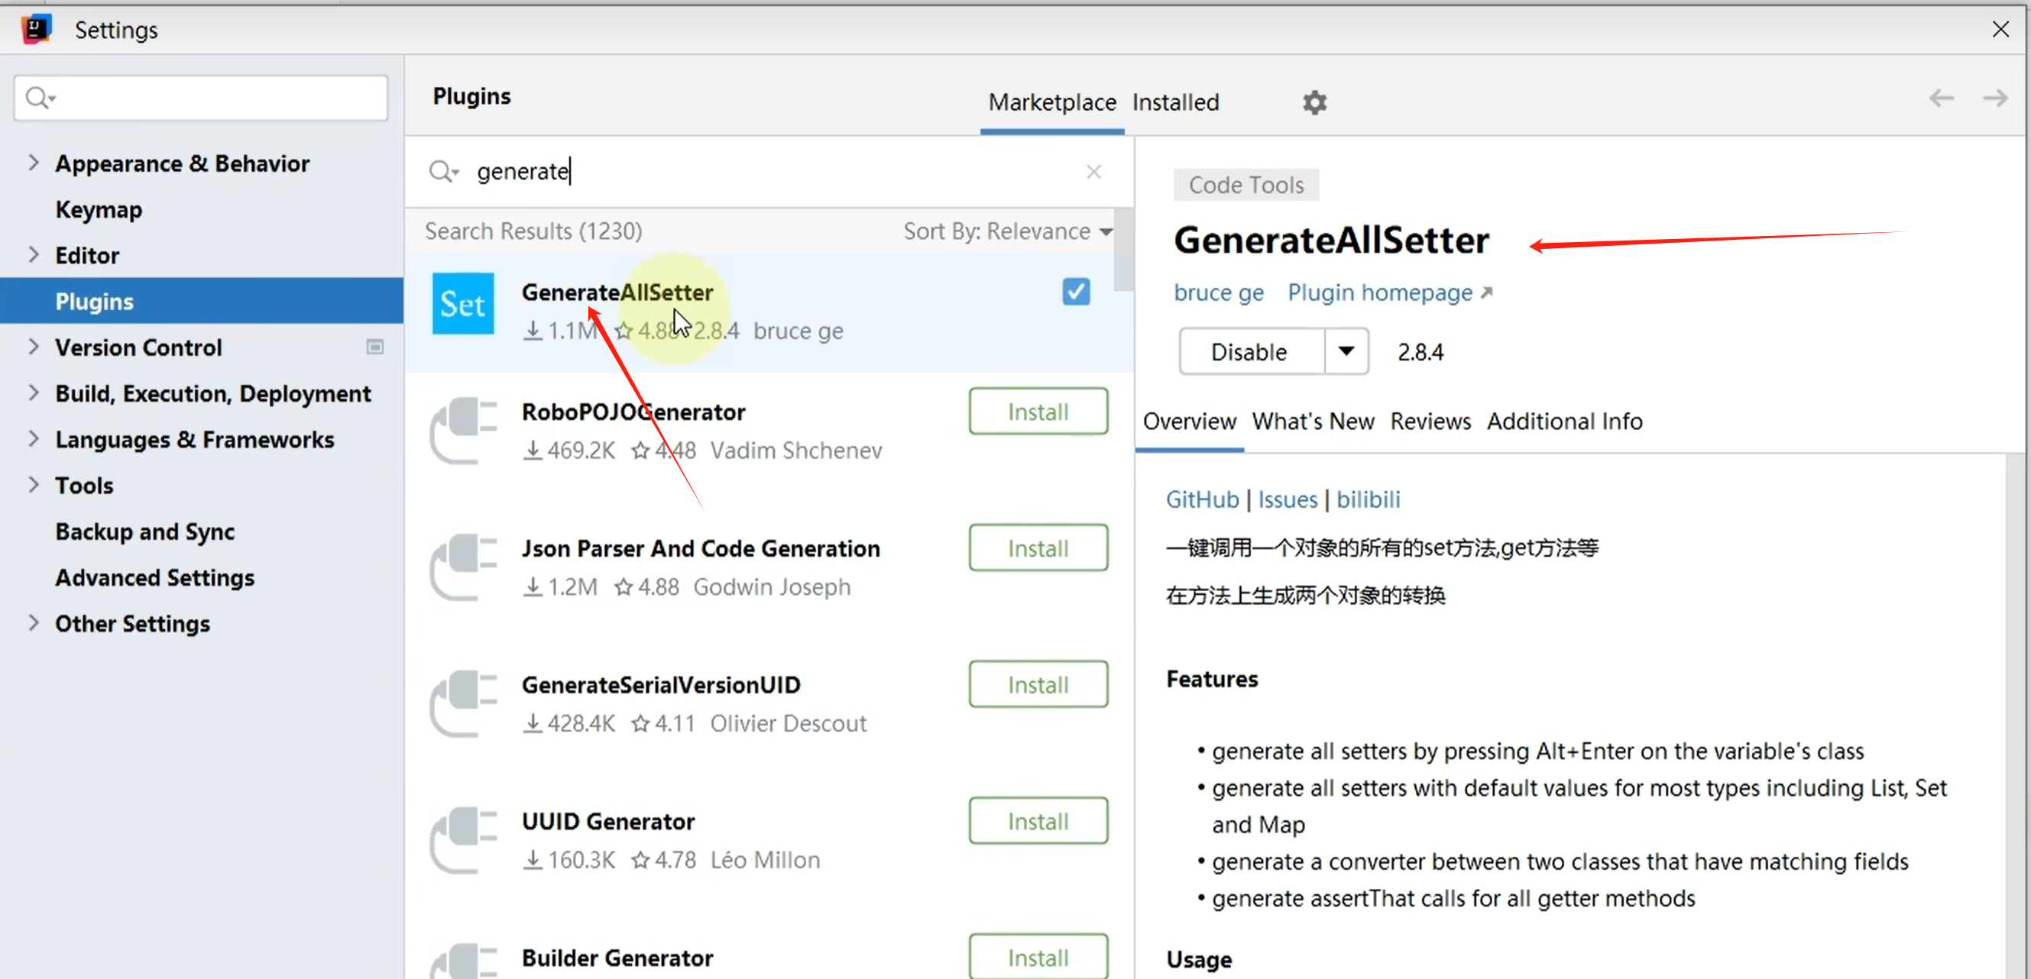This screenshot has width=2031, height=979.
Task: Open the plugins gear settings menu
Action: click(1314, 102)
